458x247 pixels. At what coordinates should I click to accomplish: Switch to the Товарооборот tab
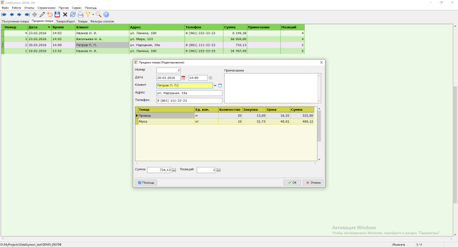(65, 21)
